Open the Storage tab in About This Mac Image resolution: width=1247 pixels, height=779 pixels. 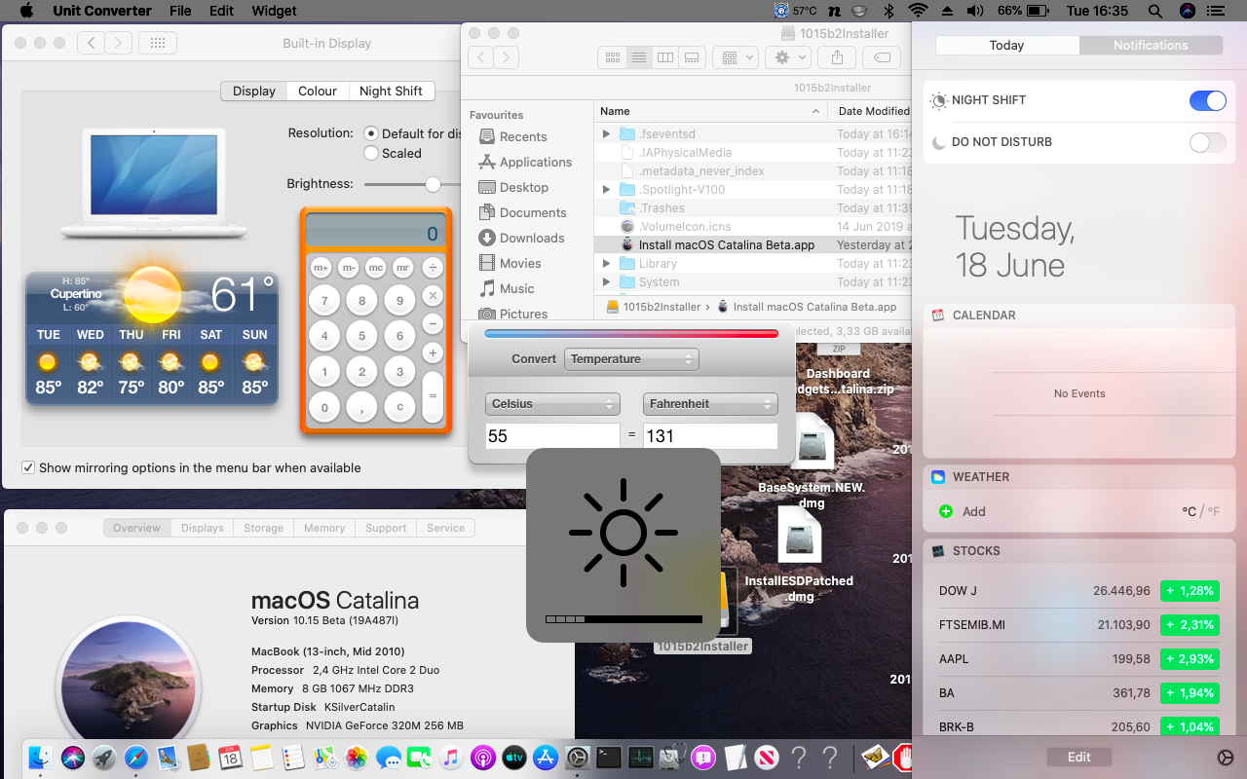(263, 528)
